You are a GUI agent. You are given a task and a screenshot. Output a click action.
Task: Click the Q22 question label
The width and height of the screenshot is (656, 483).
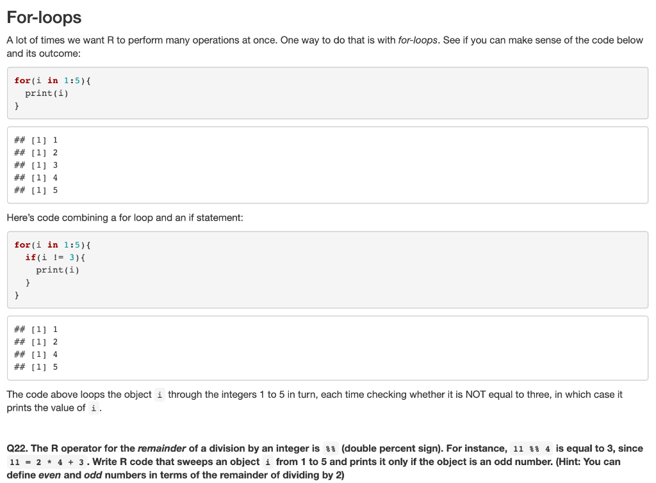coord(17,448)
